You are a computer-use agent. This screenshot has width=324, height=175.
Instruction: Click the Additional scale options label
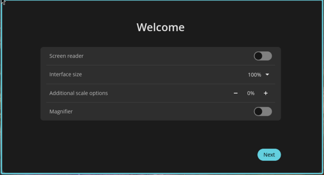point(78,93)
